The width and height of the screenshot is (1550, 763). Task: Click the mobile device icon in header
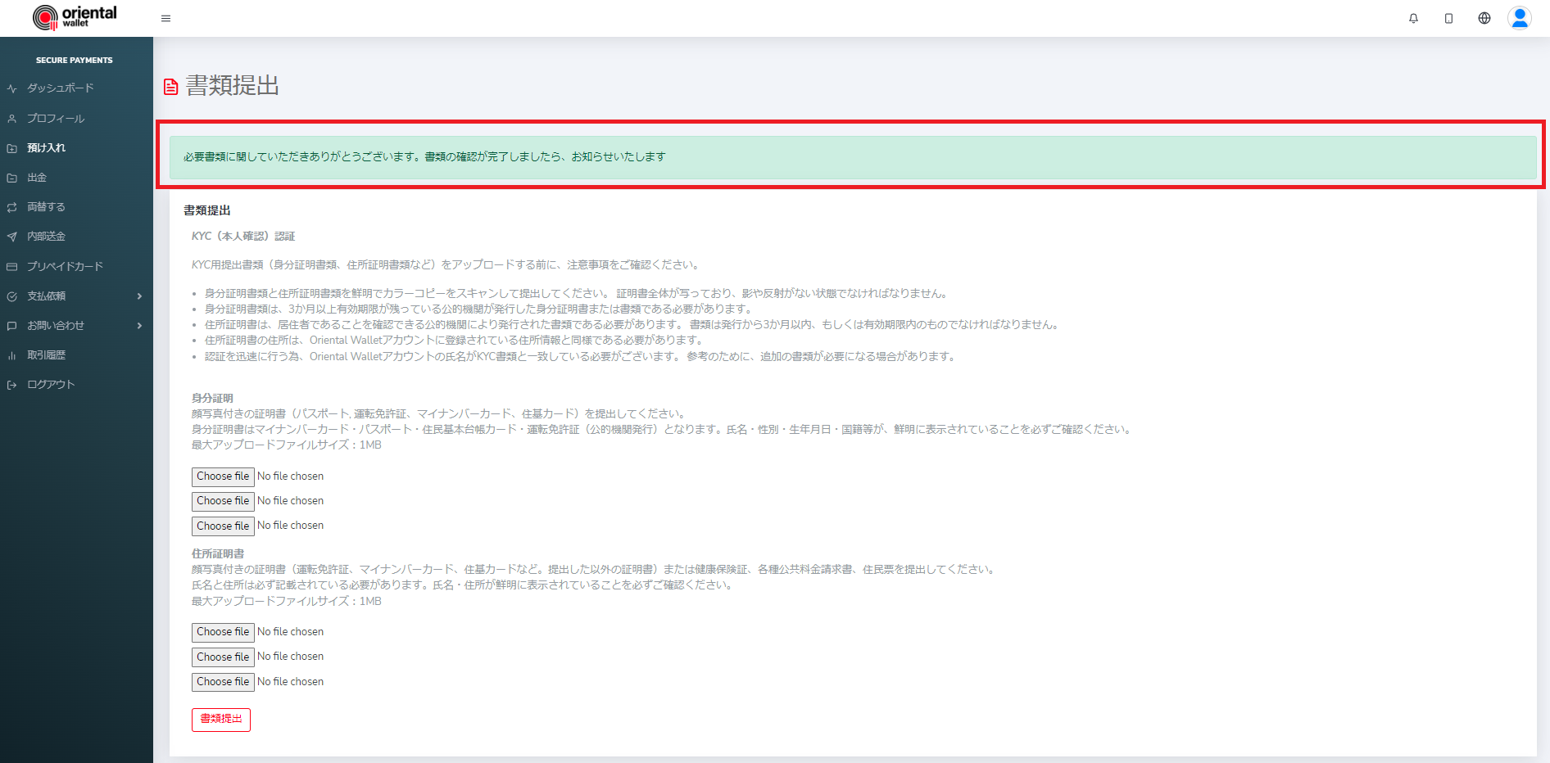click(1448, 18)
